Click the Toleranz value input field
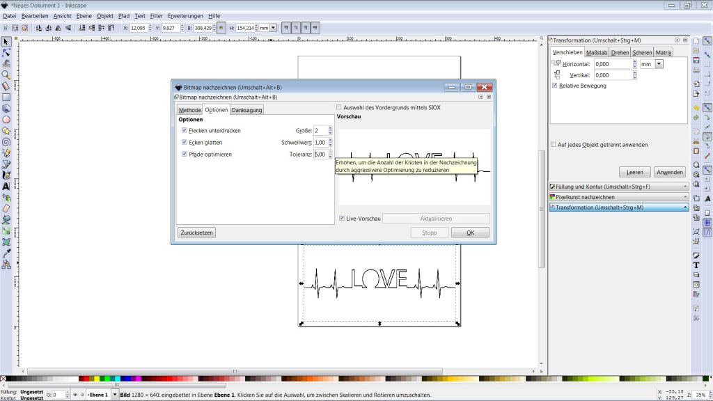Screen dimensions: 713x401 (320, 155)
